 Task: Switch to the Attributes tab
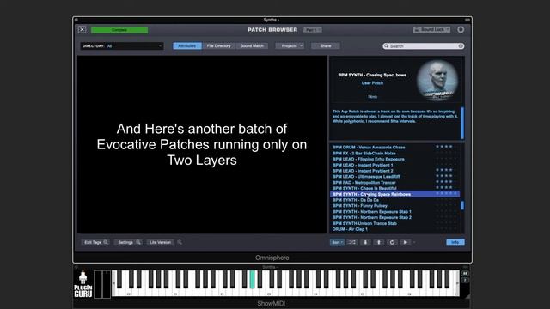pos(187,46)
